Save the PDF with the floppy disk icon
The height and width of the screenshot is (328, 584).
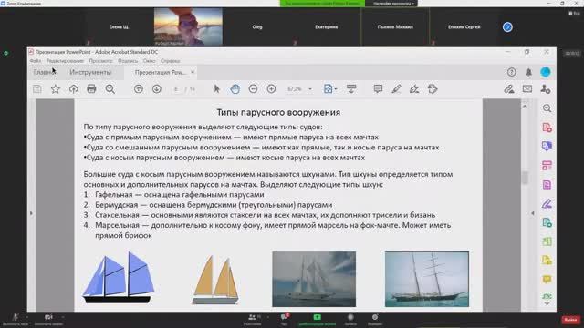(x=37, y=89)
